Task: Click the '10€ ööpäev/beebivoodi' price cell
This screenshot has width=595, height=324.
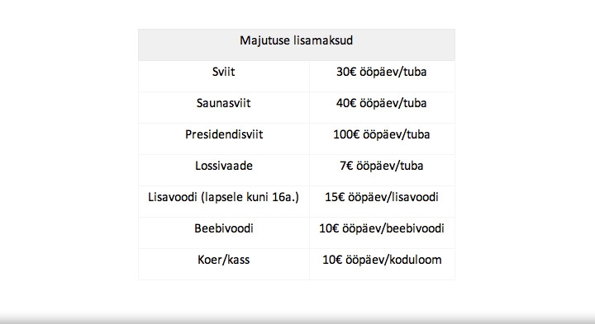Action: pyautogui.click(x=382, y=232)
